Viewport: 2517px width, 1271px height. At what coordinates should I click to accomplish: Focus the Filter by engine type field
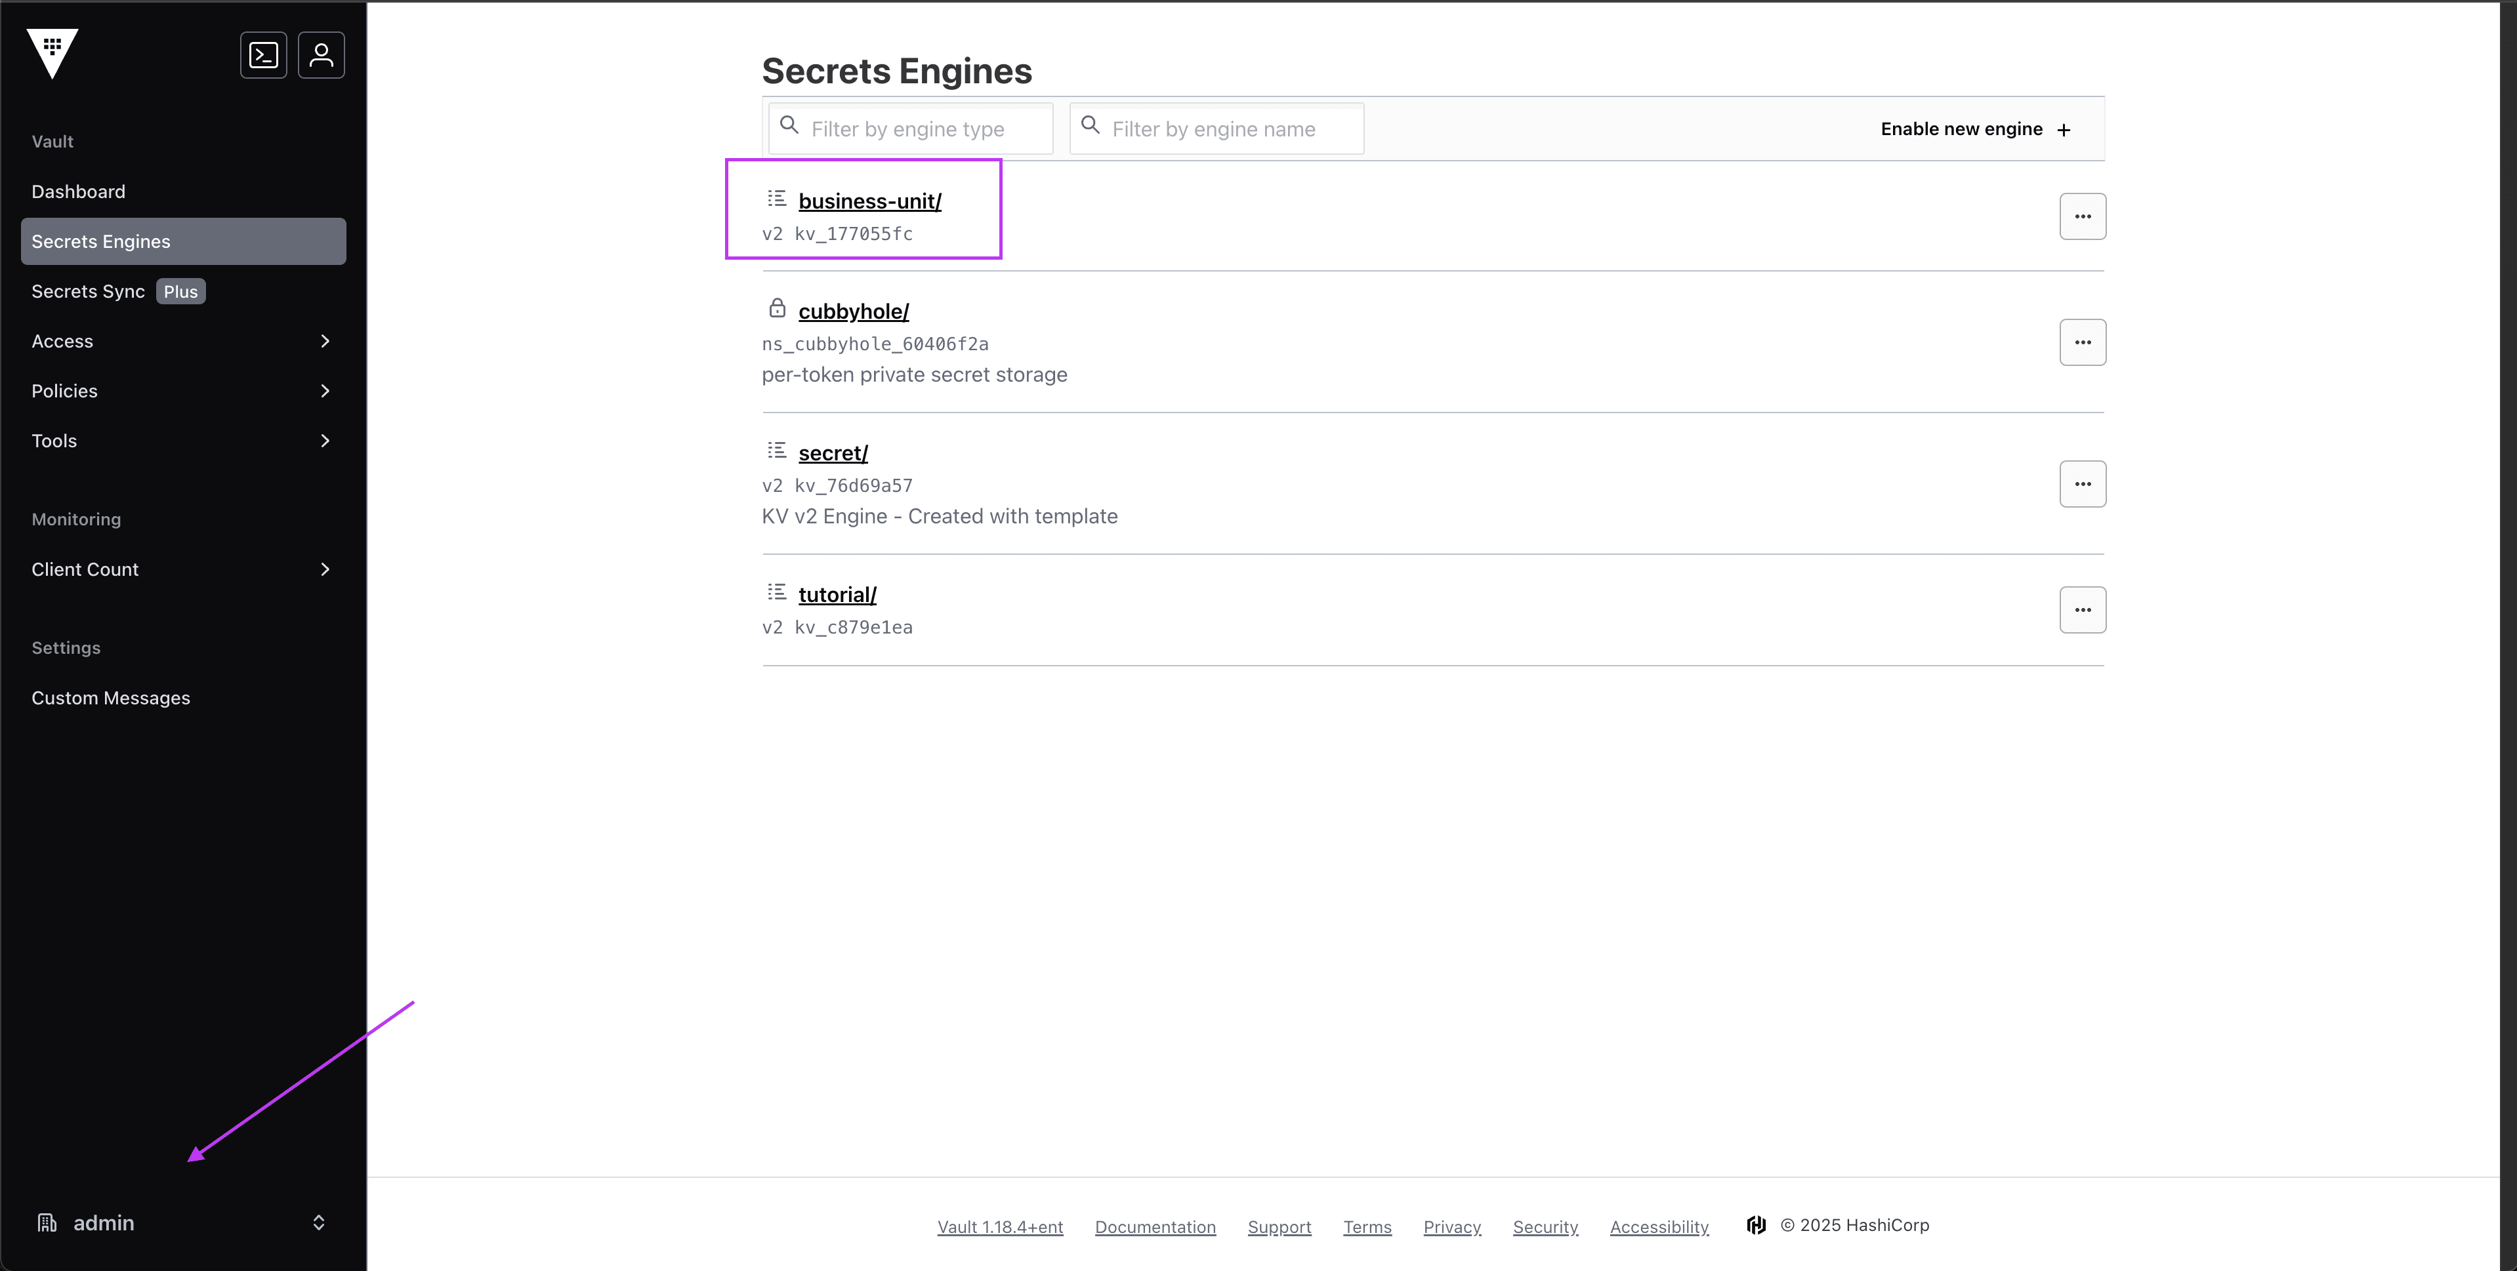tap(923, 129)
